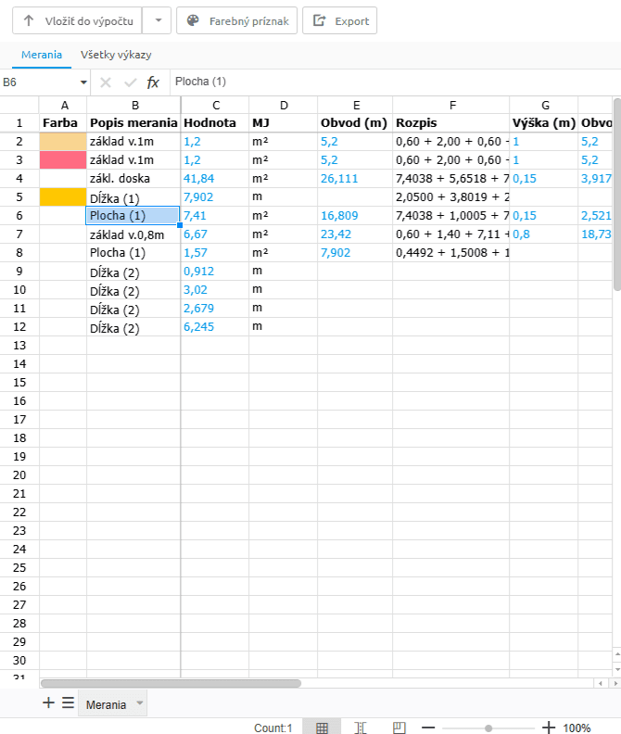Image resolution: width=621 pixels, height=734 pixels.
Task: Click the Export button
Action: [x=340, y=20]
